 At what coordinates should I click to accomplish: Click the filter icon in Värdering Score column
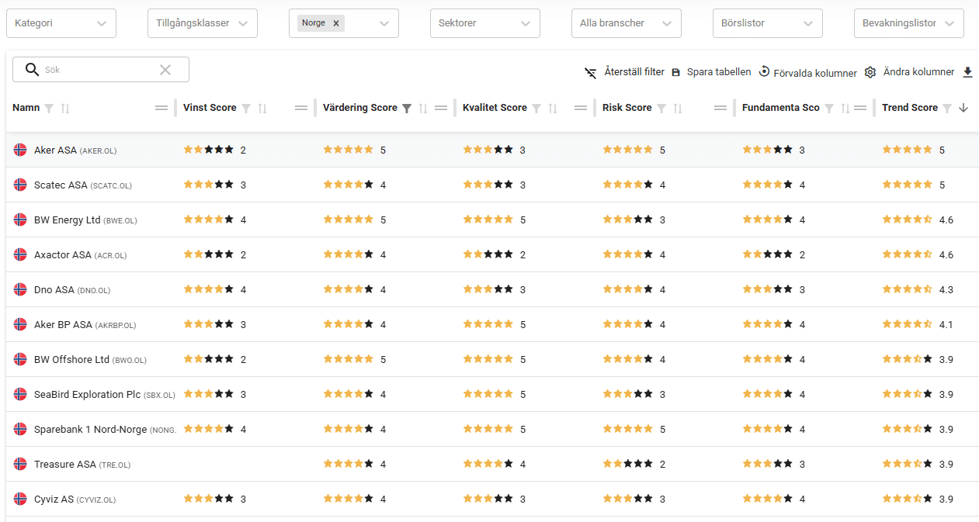pyautogui.click(x=406, y=109)
